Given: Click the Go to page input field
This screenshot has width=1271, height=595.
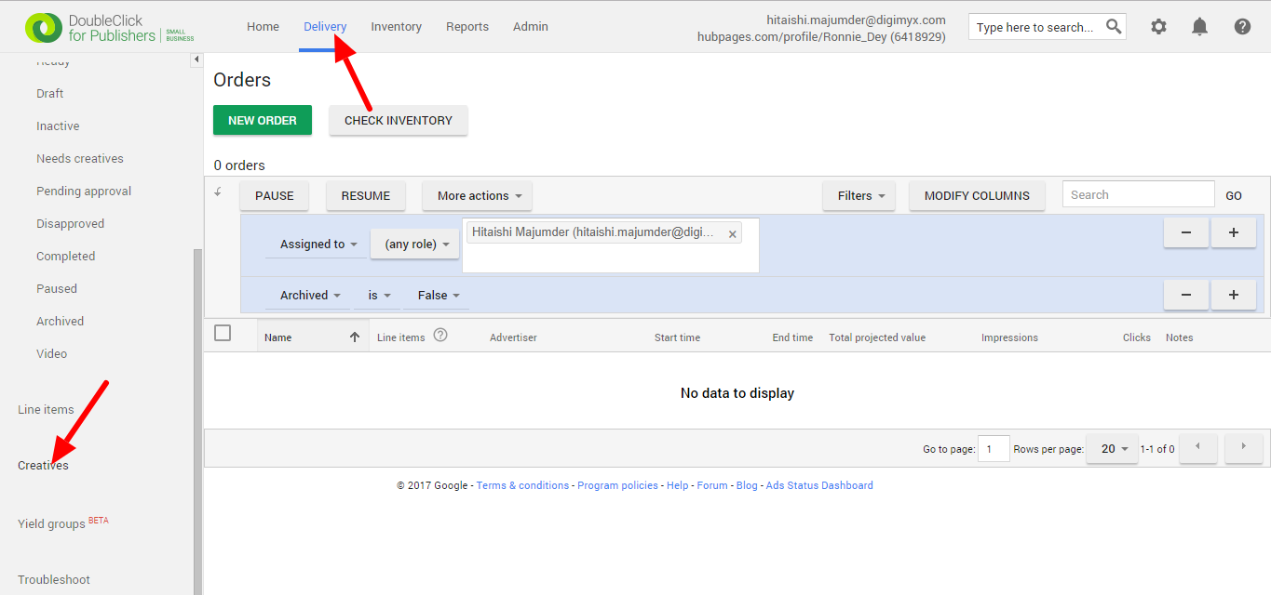Looking at the screenshot, I should 994,448.
